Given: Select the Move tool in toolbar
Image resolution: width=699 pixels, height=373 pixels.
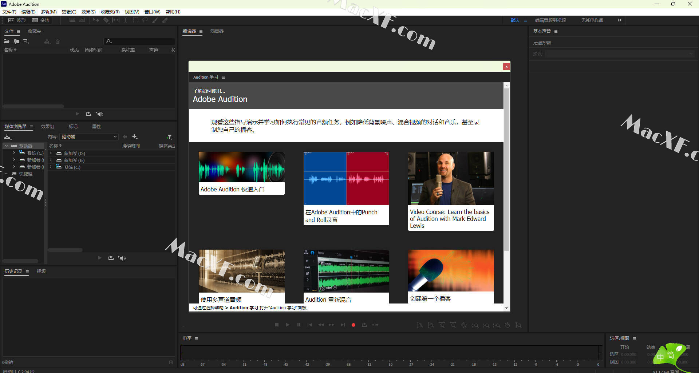Looking at the screenshot, I should pyautogui.click(x=96, y=20).
